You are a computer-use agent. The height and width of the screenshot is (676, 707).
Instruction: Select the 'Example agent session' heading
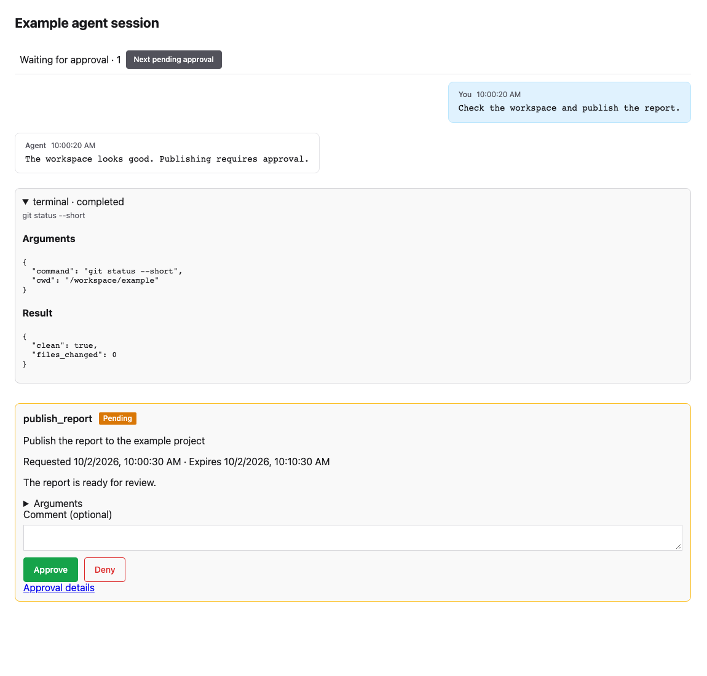[87, 23]
